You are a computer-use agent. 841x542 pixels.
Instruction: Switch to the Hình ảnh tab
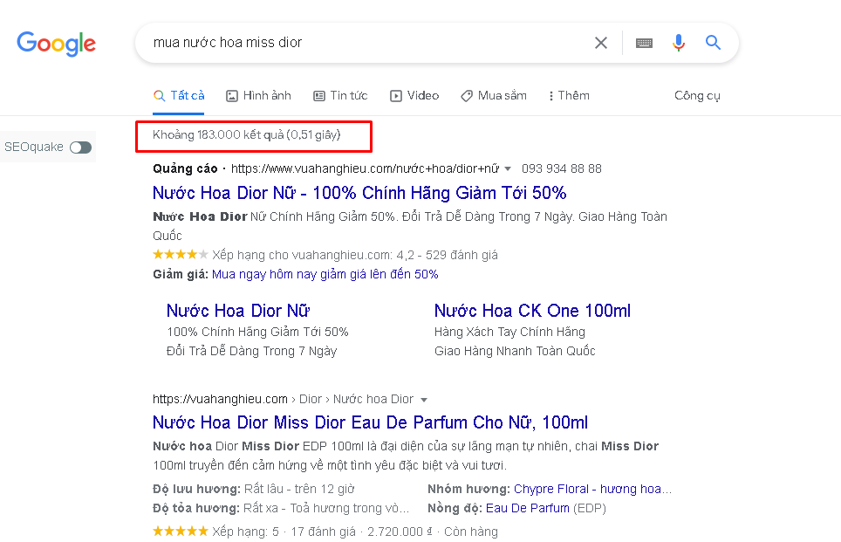click(x=258, y=96)
